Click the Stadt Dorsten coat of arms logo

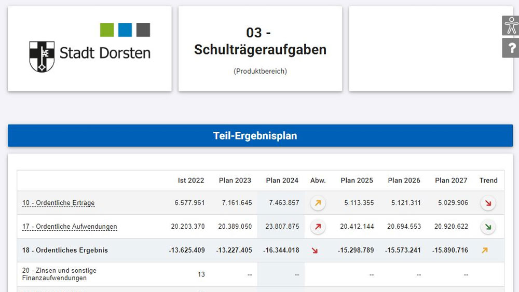click(x=42, y=56)
